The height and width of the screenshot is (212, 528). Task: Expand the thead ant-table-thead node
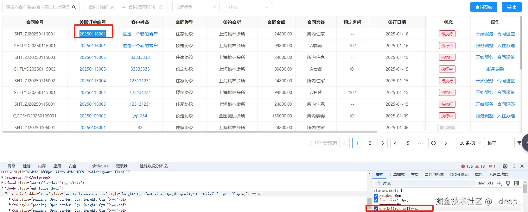[3, 183]
